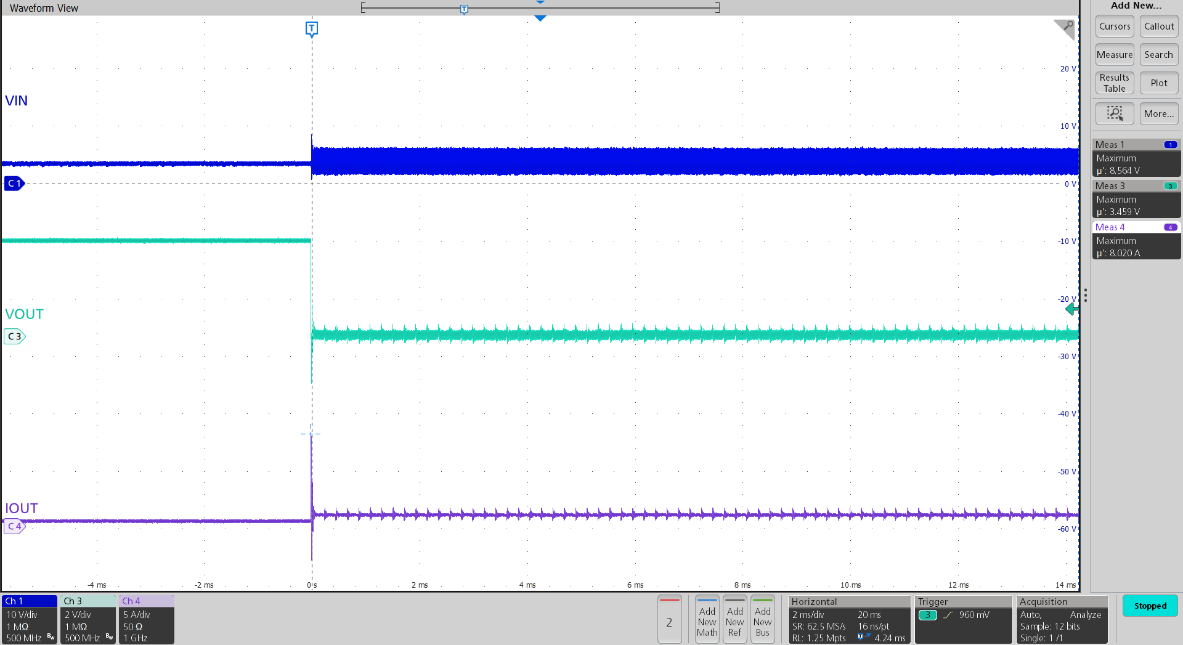Click the results bar handle dots
1183x645 pixels.
(x=1086, y=296)
